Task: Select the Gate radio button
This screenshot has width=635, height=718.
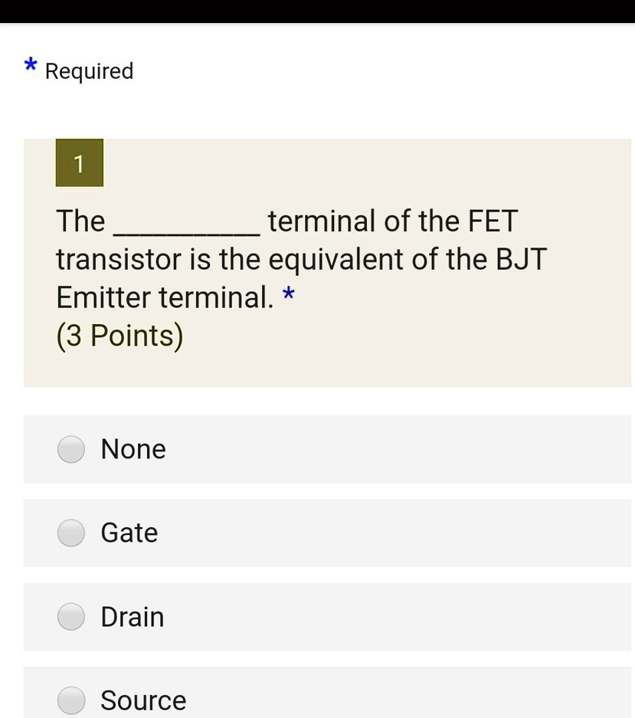Action: (x=70, y=533)
